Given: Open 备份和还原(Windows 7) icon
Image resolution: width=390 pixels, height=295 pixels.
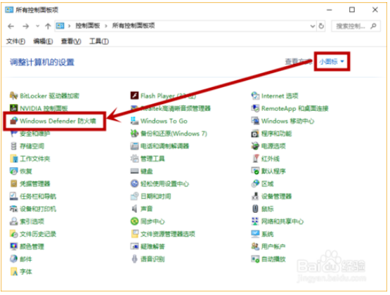Looking at the screenshot, I should pos(134,133).
